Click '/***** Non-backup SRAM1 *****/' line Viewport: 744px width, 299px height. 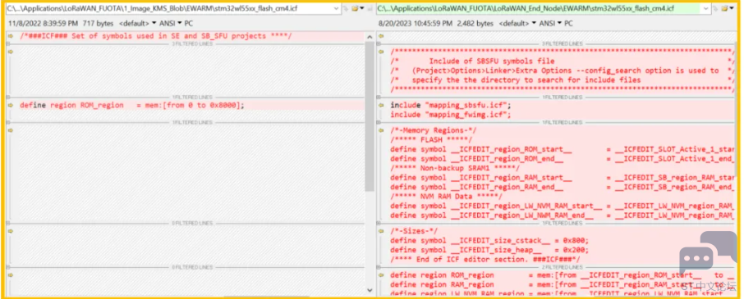455,168
